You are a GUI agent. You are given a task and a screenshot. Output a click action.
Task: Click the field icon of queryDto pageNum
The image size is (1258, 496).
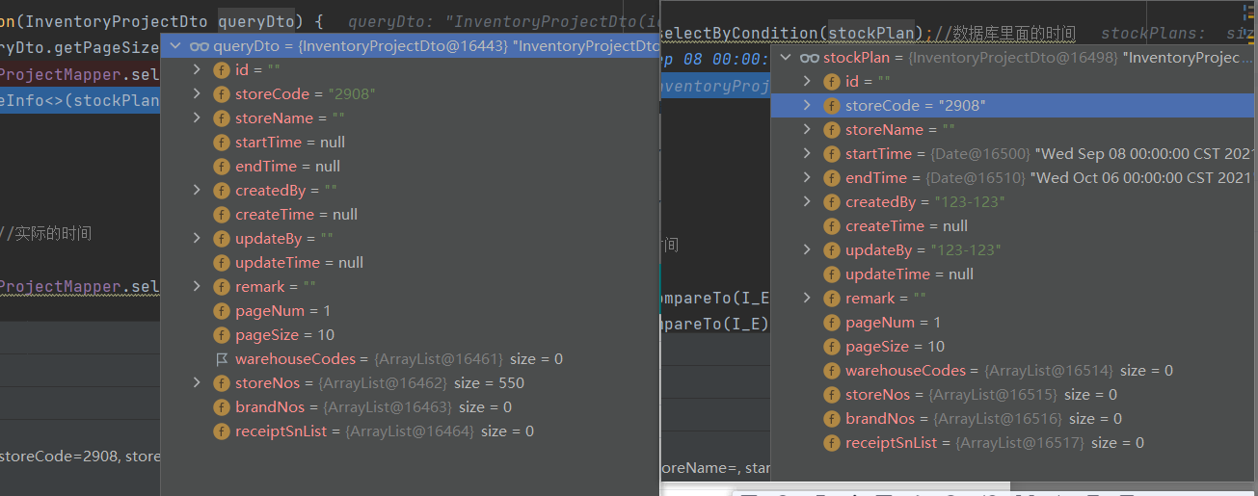(222, 311)
